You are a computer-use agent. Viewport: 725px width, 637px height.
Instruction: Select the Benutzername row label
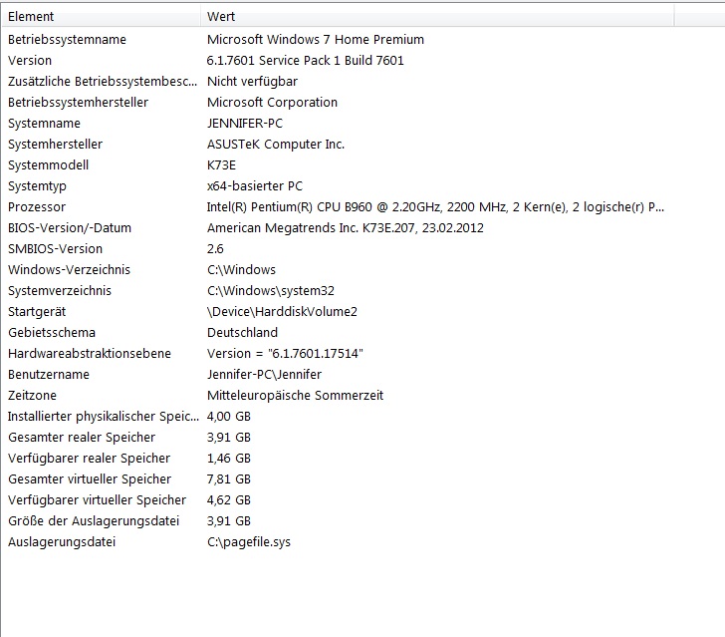[49, 374]
